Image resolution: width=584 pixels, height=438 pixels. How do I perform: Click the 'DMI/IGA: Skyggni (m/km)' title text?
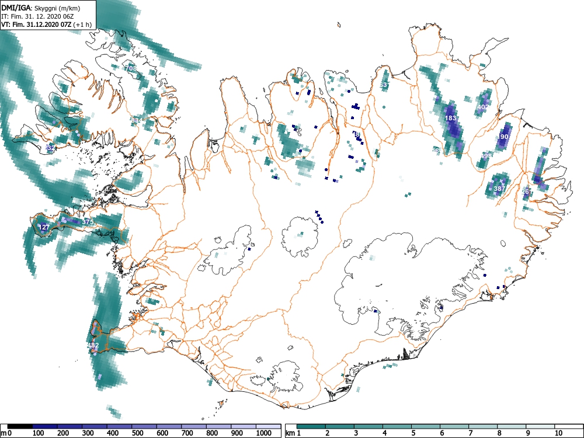coord(41,8)
